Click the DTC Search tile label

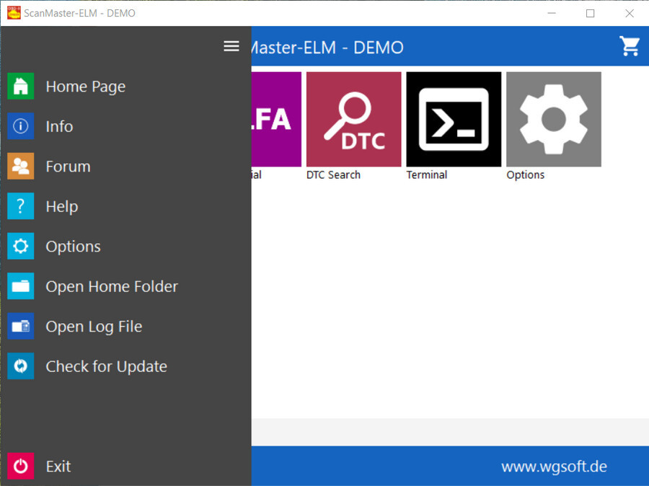click(333, 175)
